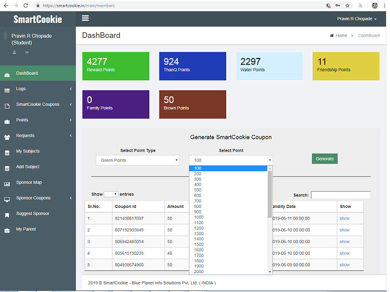Click the Logs list icon in sidebar
This screenshot has height=292, width=390.
coord(7,89)
